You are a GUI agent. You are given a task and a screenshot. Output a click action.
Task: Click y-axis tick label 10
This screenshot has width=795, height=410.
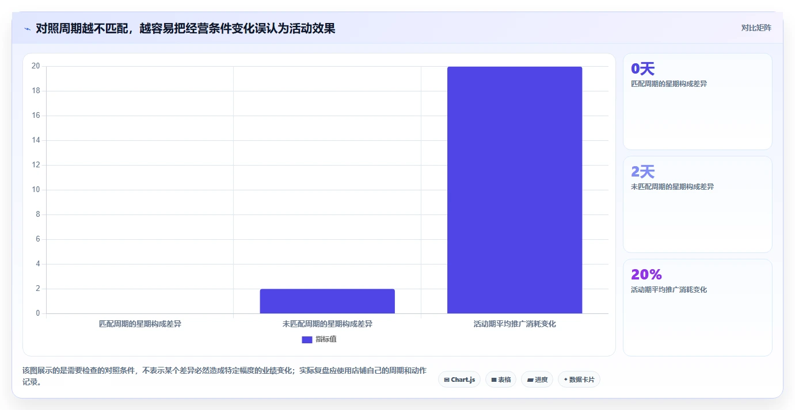coord(36,190)
